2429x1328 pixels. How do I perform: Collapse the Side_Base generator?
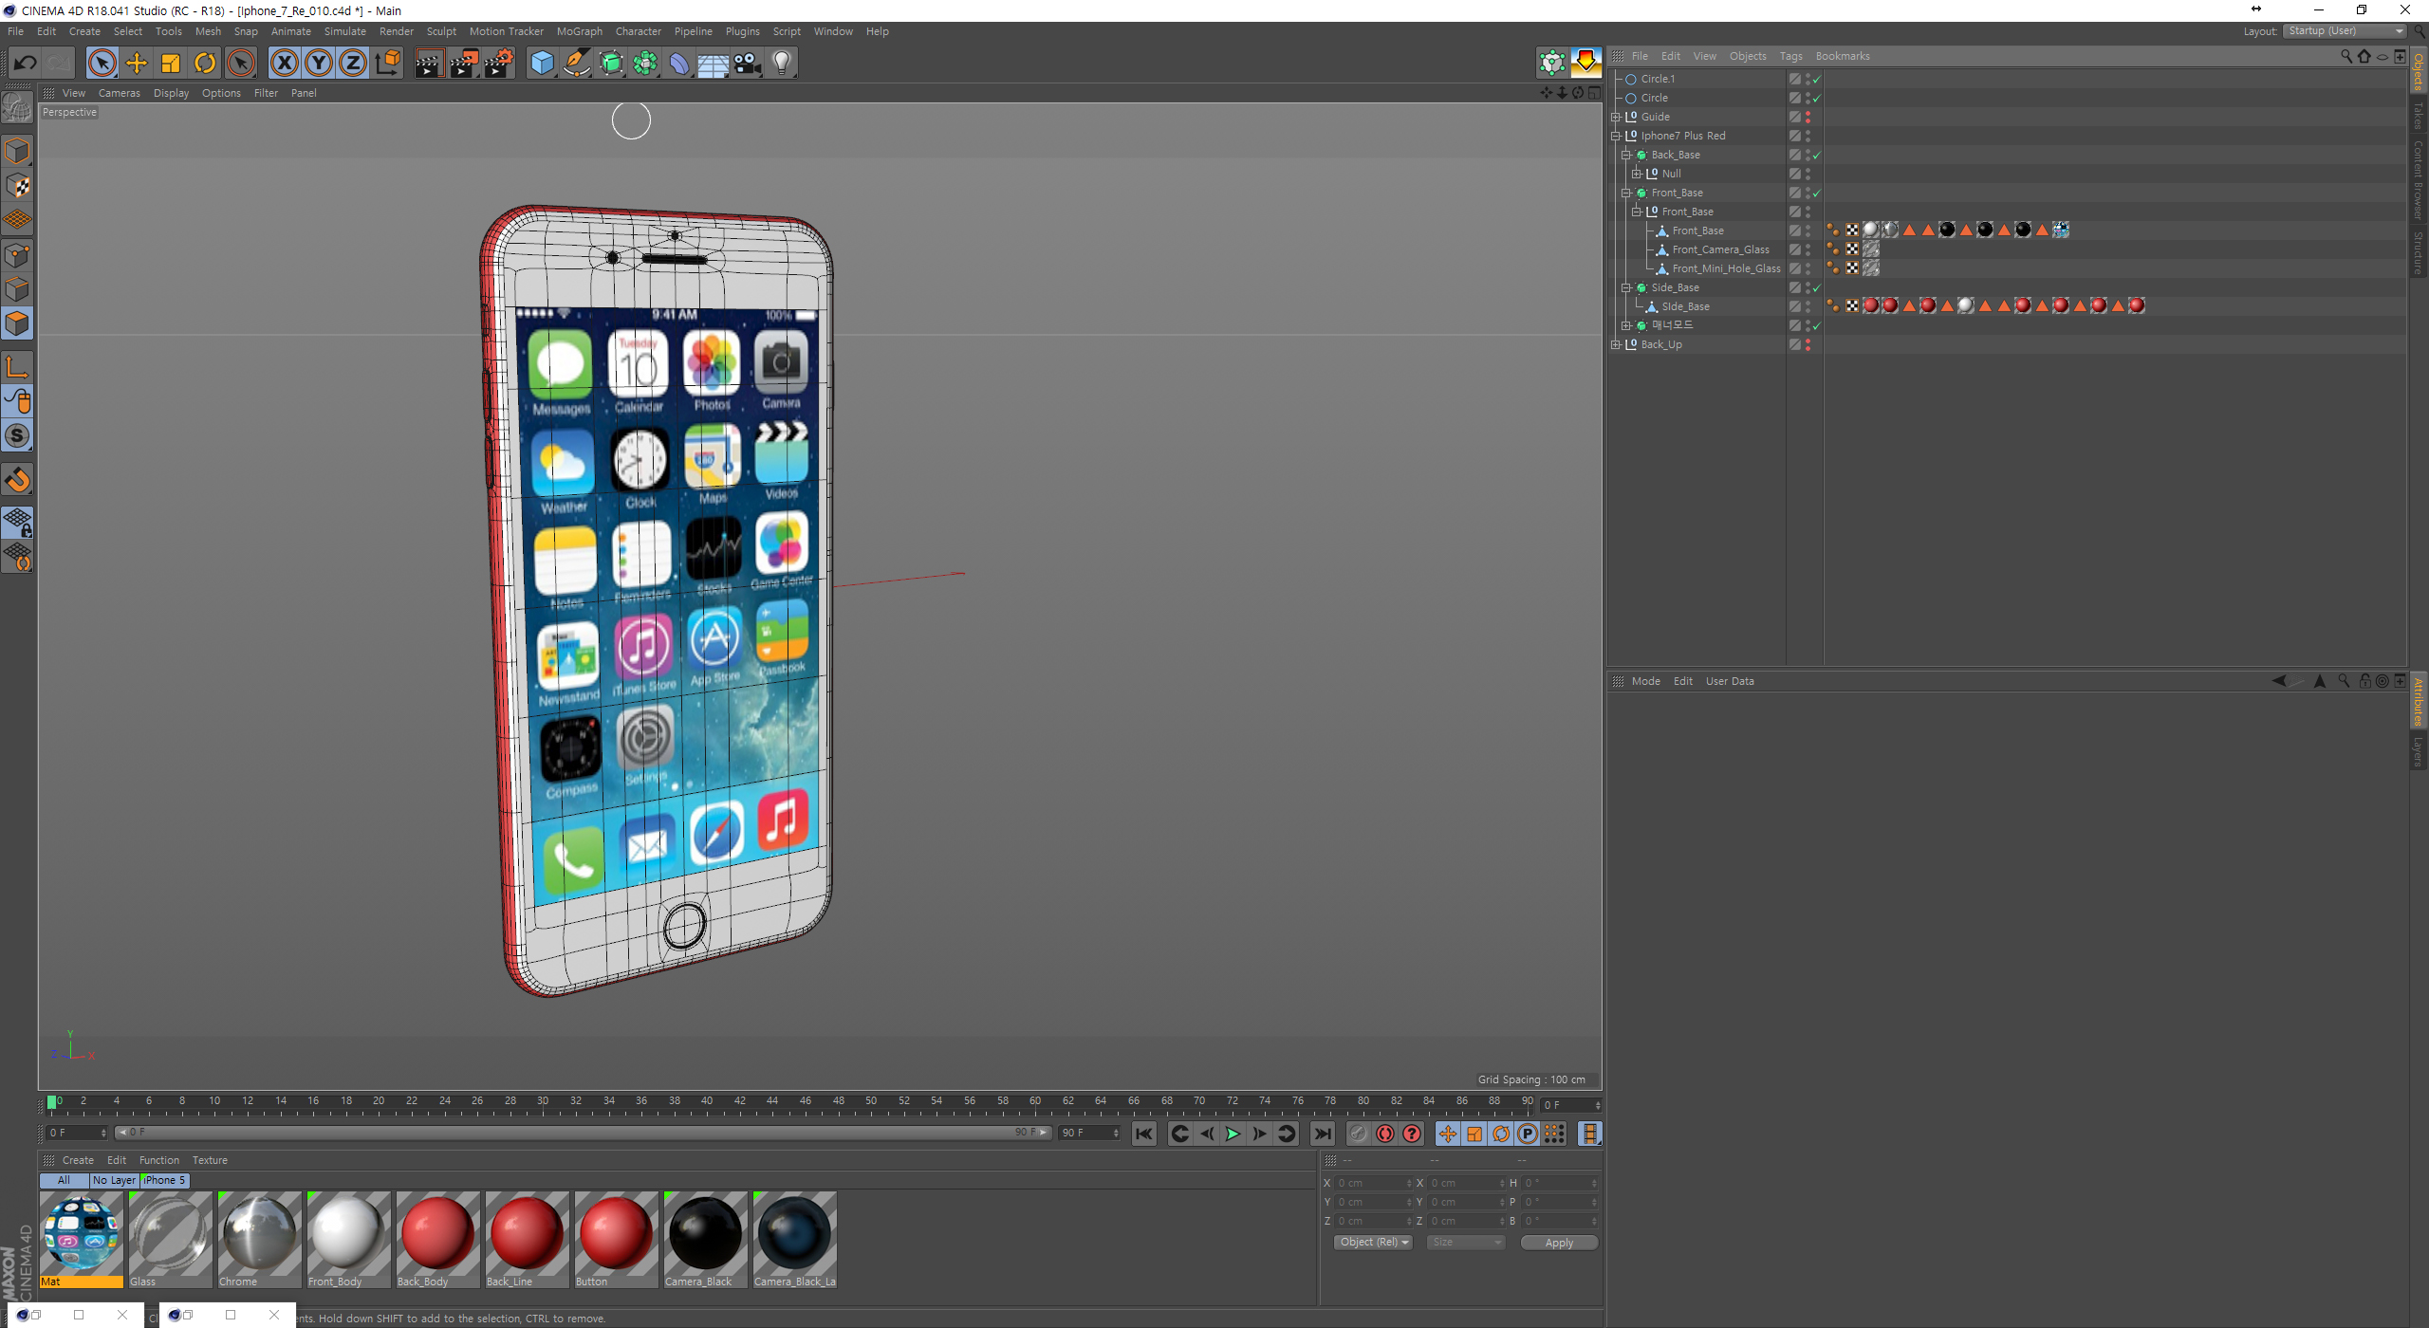coord(1626,287)
